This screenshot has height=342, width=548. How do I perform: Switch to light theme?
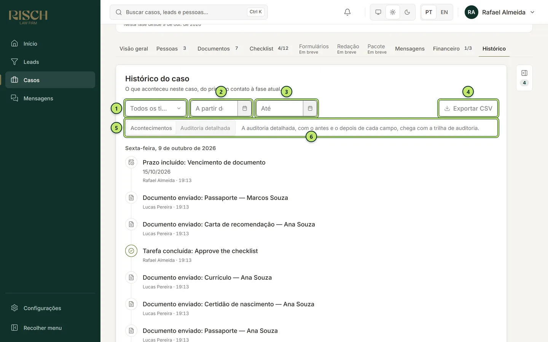pos(393,12)
